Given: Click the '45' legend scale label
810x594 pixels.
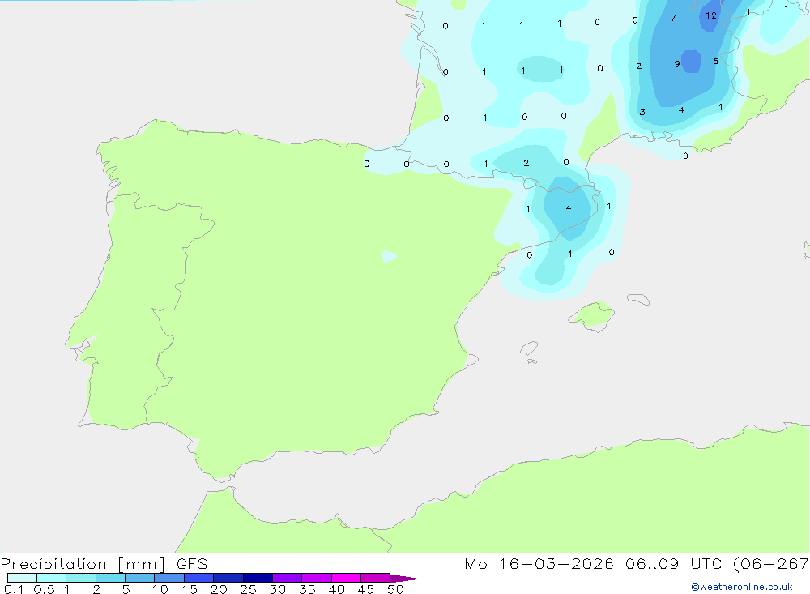Looking at the screenshot, I should pos(366,589).
